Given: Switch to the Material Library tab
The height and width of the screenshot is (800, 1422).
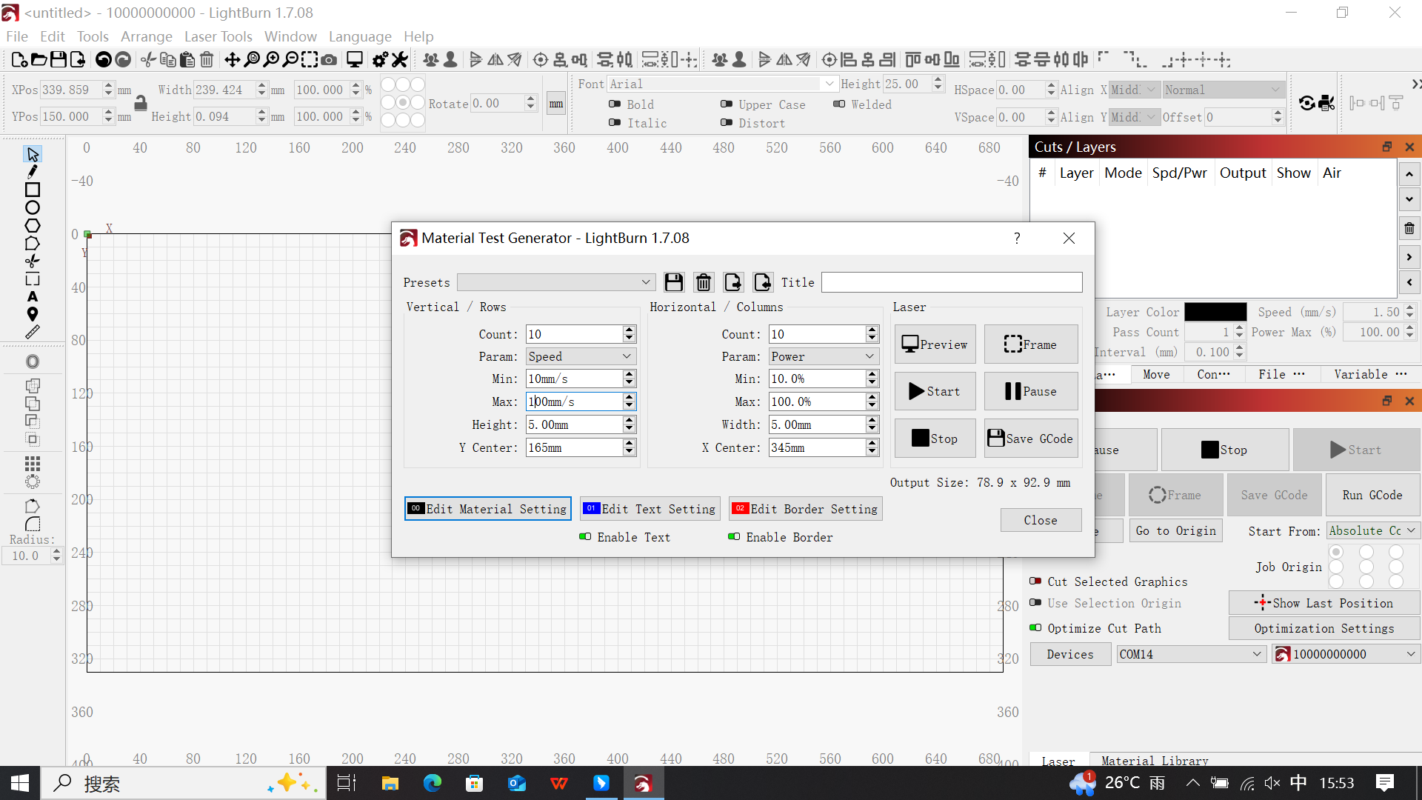Looking at the screenshot, I should [x=1155, y=760].
